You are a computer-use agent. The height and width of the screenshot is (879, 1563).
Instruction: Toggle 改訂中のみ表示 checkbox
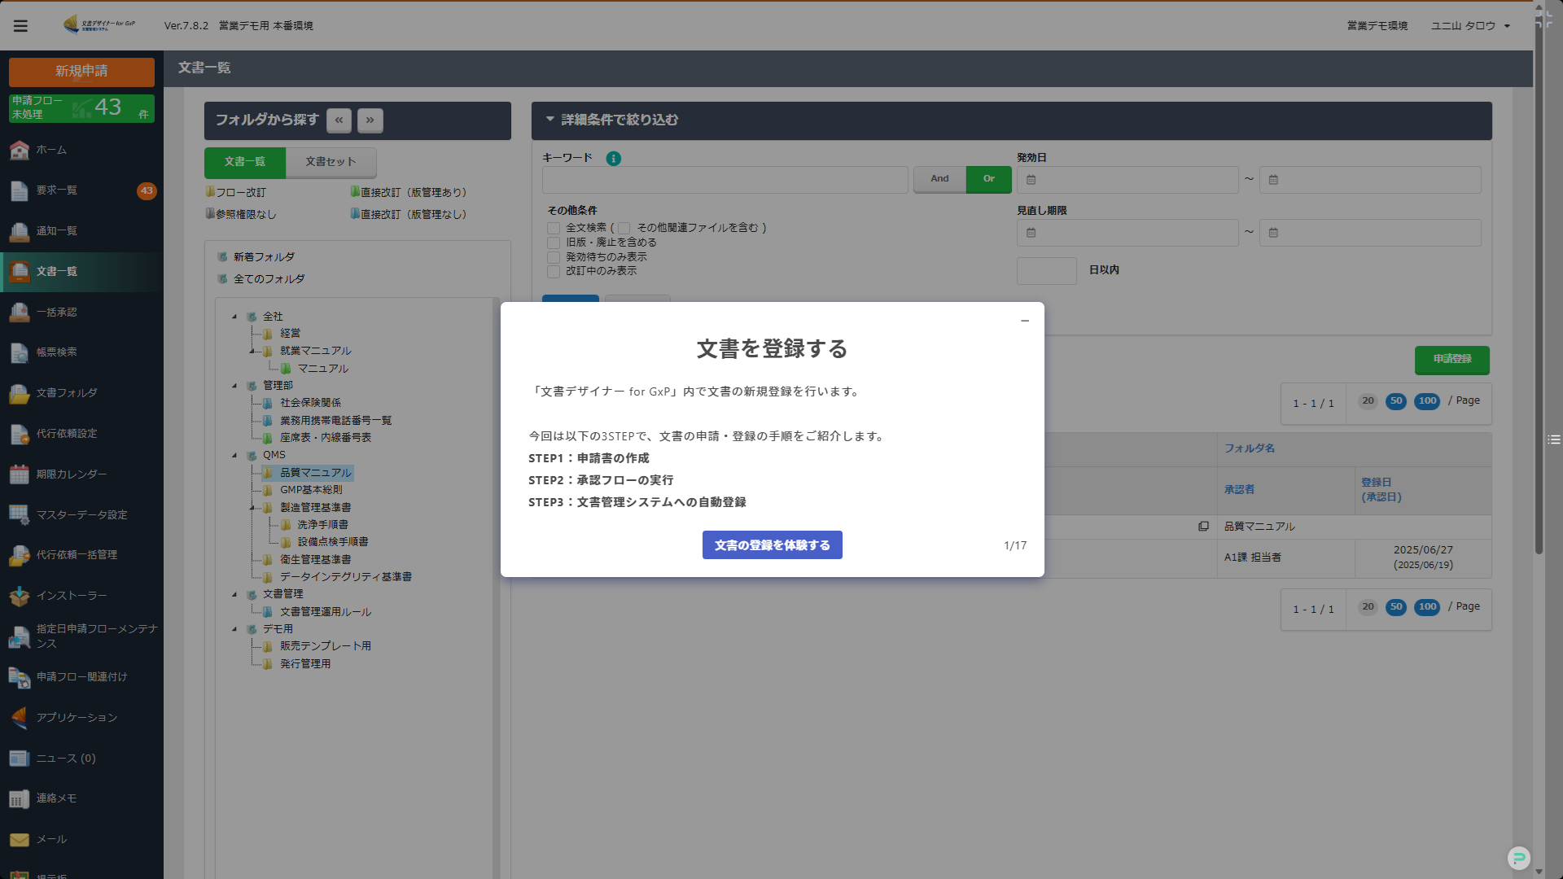[x=554, y=272]
